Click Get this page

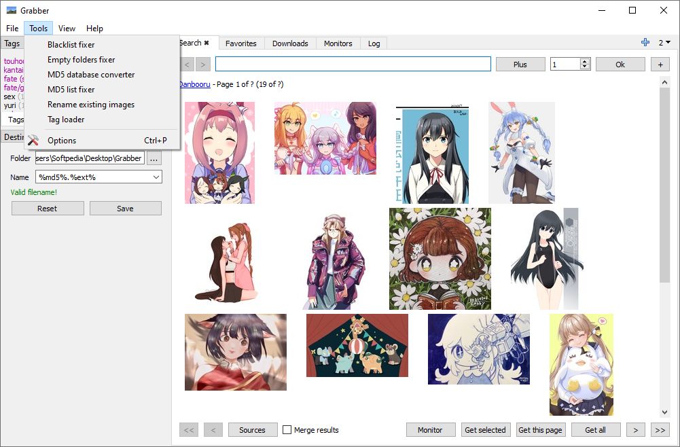click(540, 429)
